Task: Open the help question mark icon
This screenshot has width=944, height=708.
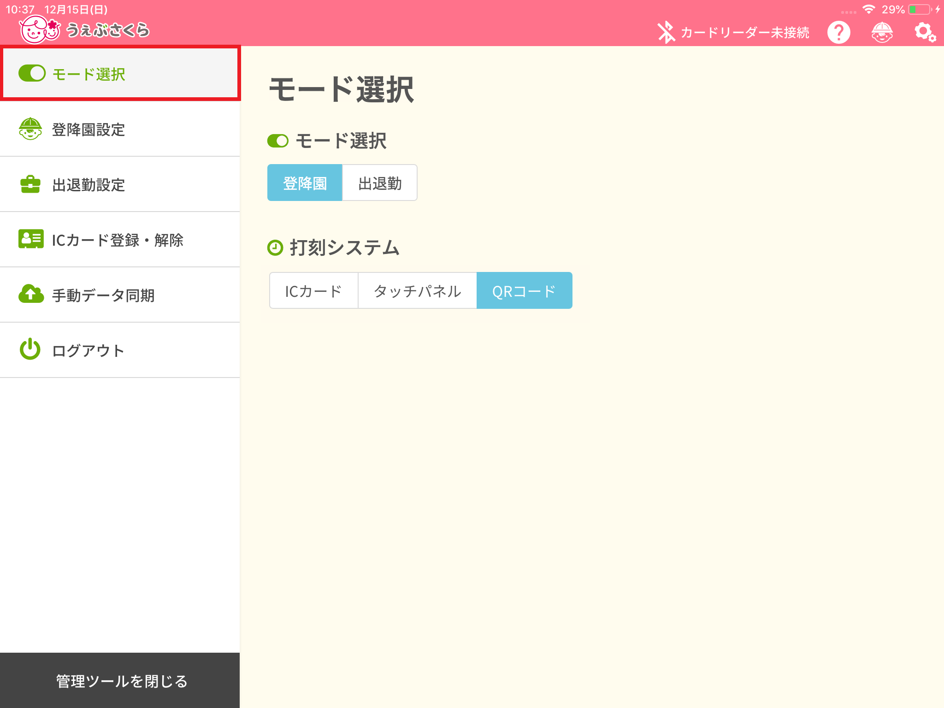Action: pos(838,32)
